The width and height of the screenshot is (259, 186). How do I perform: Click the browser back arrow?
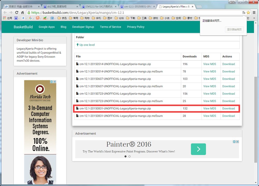coord(5,12)
